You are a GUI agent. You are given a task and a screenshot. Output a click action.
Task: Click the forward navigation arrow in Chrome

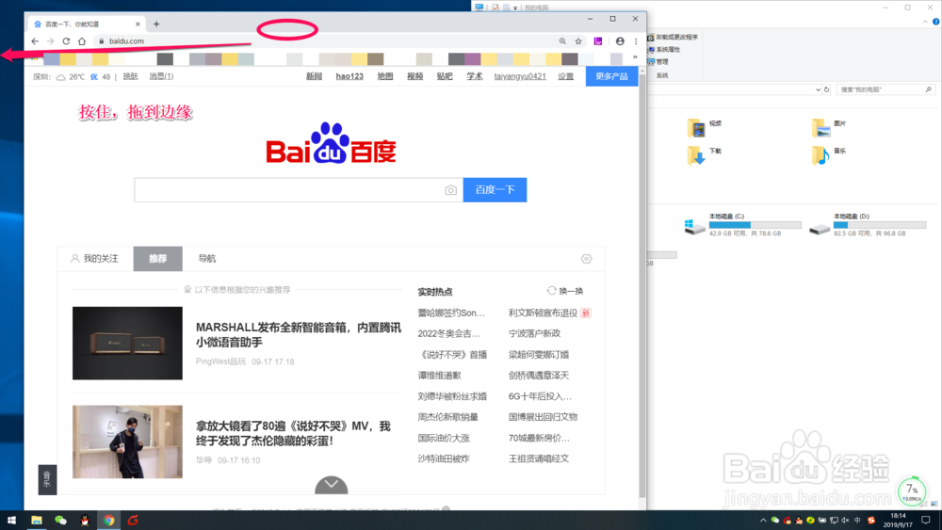point(51,41)
